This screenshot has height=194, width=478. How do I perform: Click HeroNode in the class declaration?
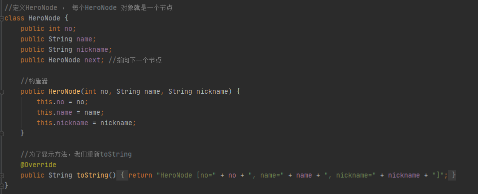[44, 18]
